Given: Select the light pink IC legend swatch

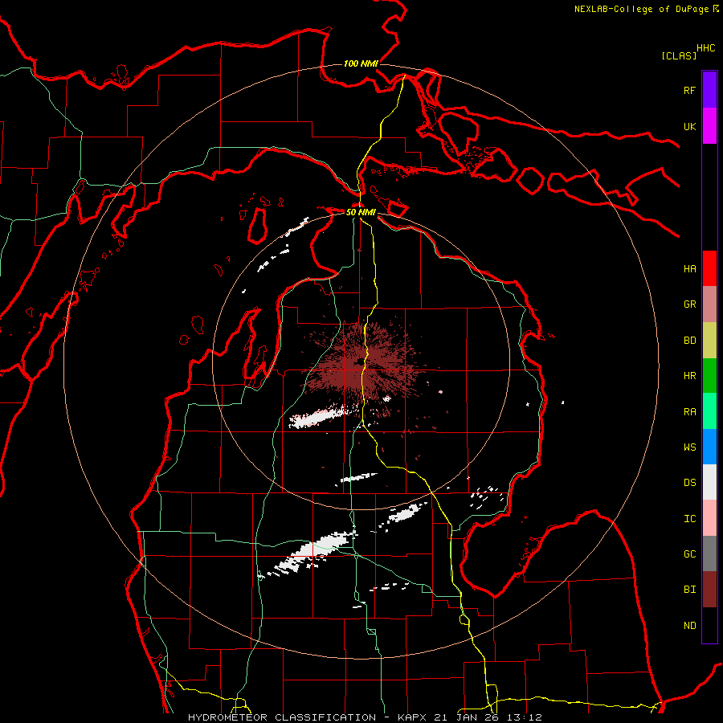Looking at the screenshot, I should [709, 518].
